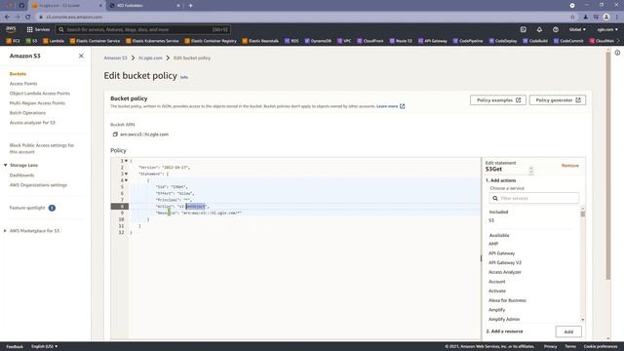Open the S3 shortcut in the favorites bar
Image resolution: width=624 pixels, height=351 pixels.
31,41
